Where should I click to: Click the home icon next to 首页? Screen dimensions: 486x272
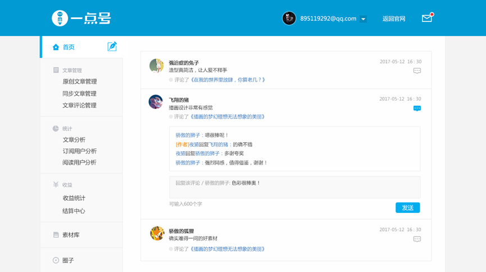pyautogui.click(x=56, y=47)
